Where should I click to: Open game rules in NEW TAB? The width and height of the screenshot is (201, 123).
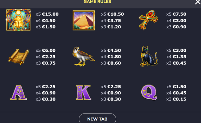(97, 118)
